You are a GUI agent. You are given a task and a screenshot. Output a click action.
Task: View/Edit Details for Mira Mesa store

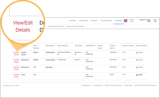[x=16, y=68]
